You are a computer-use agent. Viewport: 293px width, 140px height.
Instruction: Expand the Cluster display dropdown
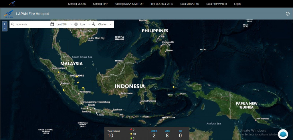(x=105, y=24)
